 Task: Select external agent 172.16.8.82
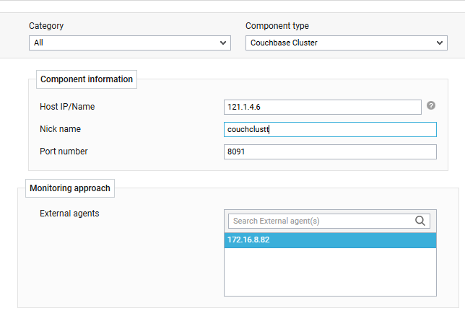click(x=330, y=240)
